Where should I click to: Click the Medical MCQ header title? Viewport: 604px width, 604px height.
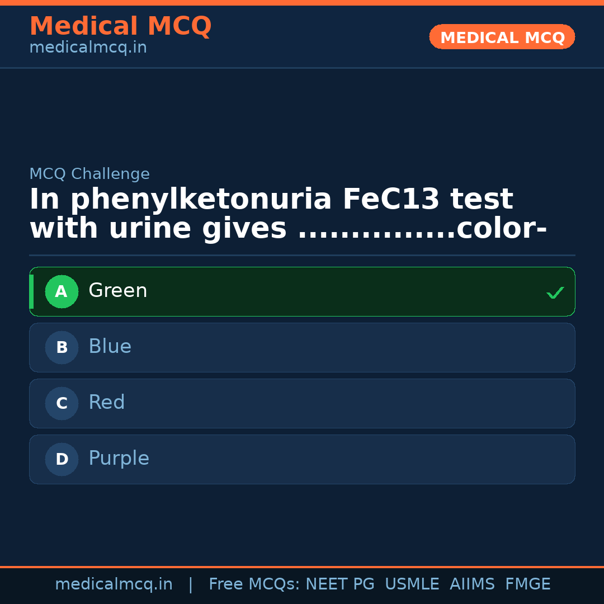point(120,26)
